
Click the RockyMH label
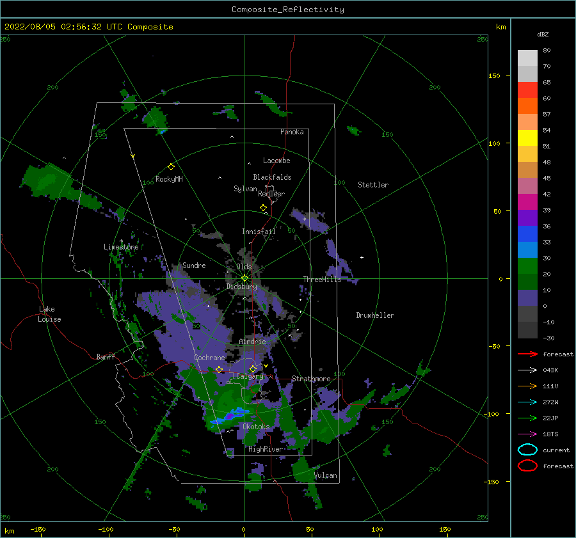[169, 179]
